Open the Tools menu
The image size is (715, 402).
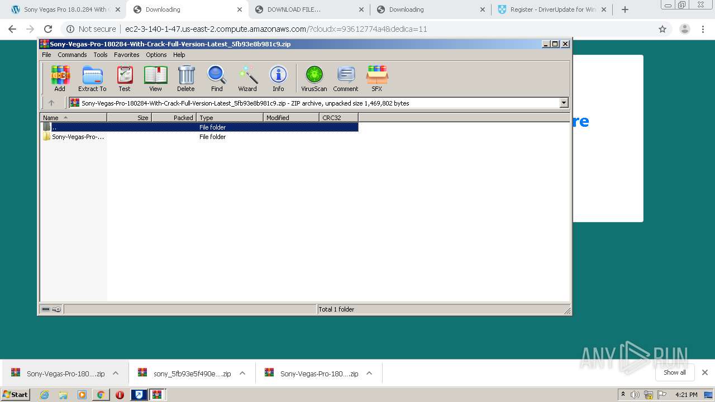[x=101, y=55]
